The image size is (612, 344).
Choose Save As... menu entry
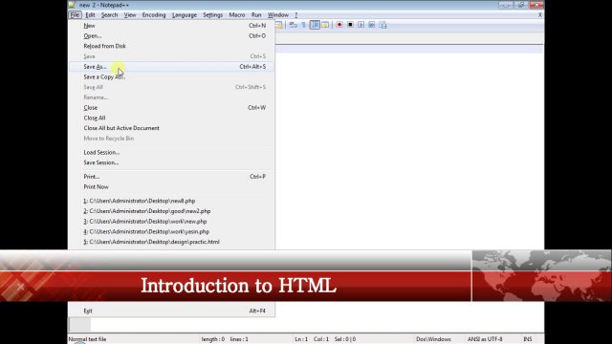172,67
